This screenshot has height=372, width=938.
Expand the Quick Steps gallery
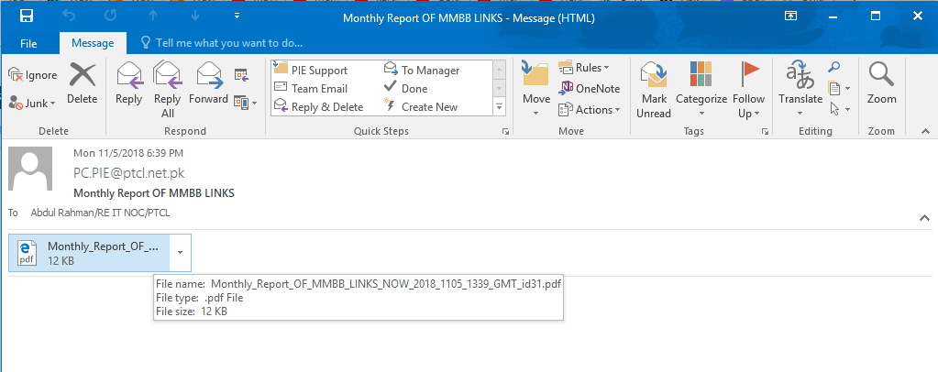point(499,107)
